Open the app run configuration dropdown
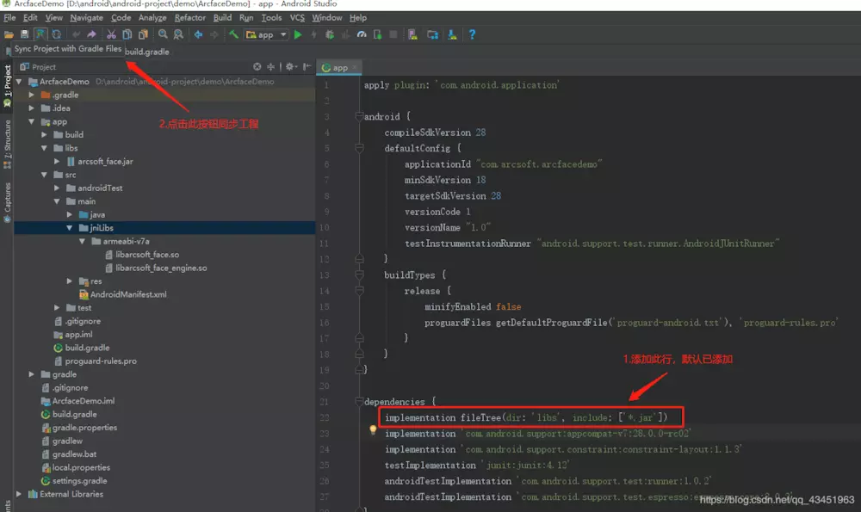 click(266, 34)
